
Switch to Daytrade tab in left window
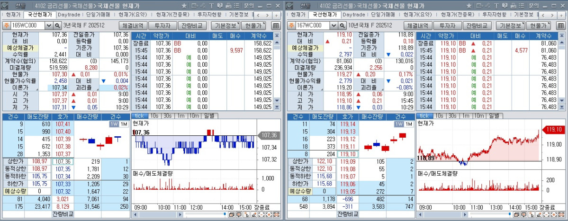pos(69,15)
